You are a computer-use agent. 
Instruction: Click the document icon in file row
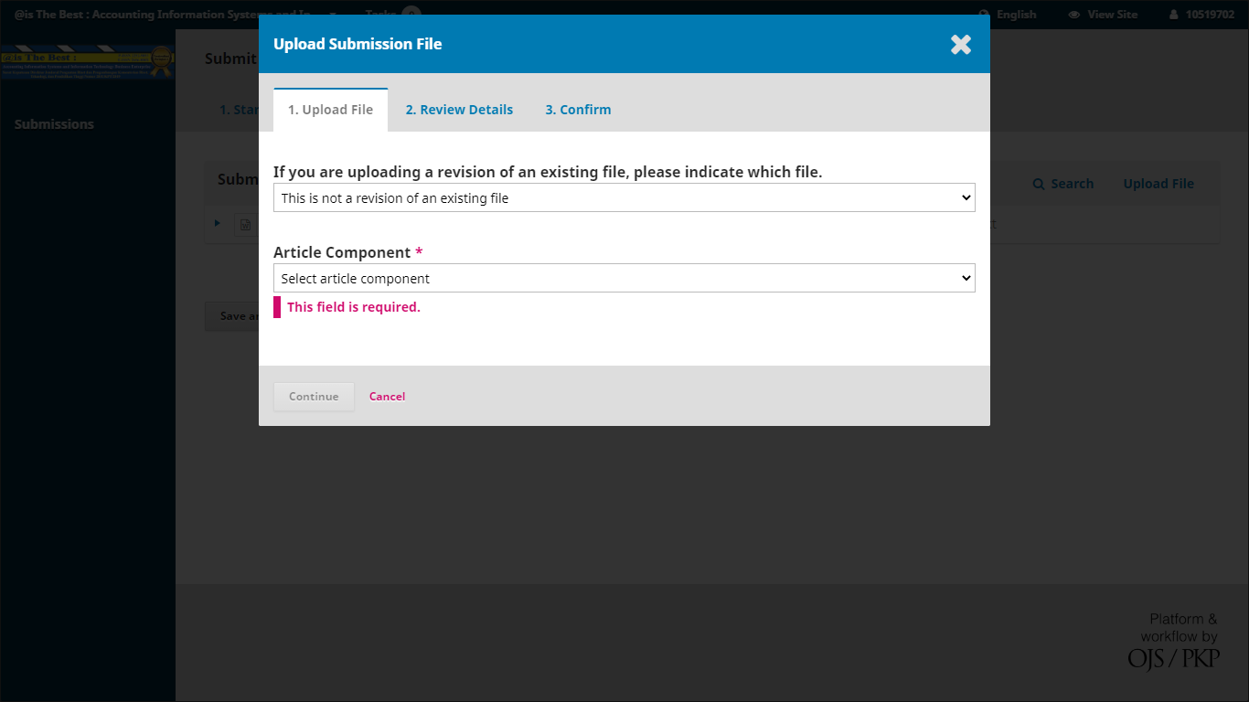pos(245,224)
